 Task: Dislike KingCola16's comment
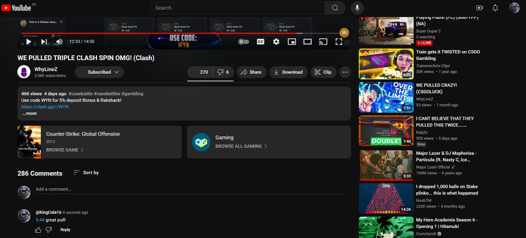click(49, 230)
